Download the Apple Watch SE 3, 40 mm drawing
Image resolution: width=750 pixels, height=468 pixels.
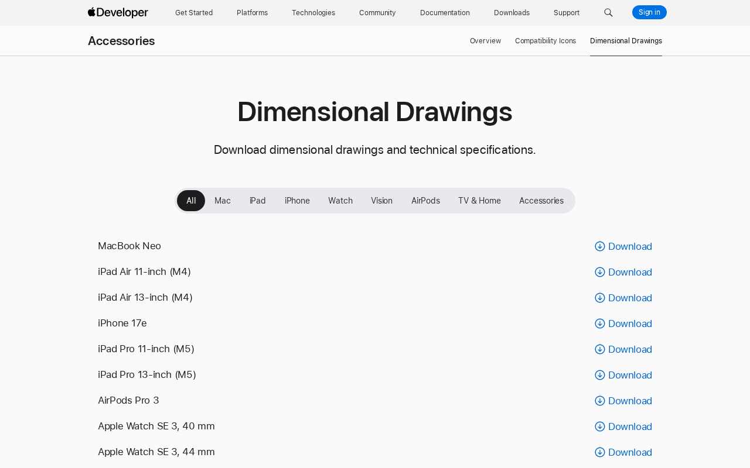pyautogui.click(x=623, y=426)
